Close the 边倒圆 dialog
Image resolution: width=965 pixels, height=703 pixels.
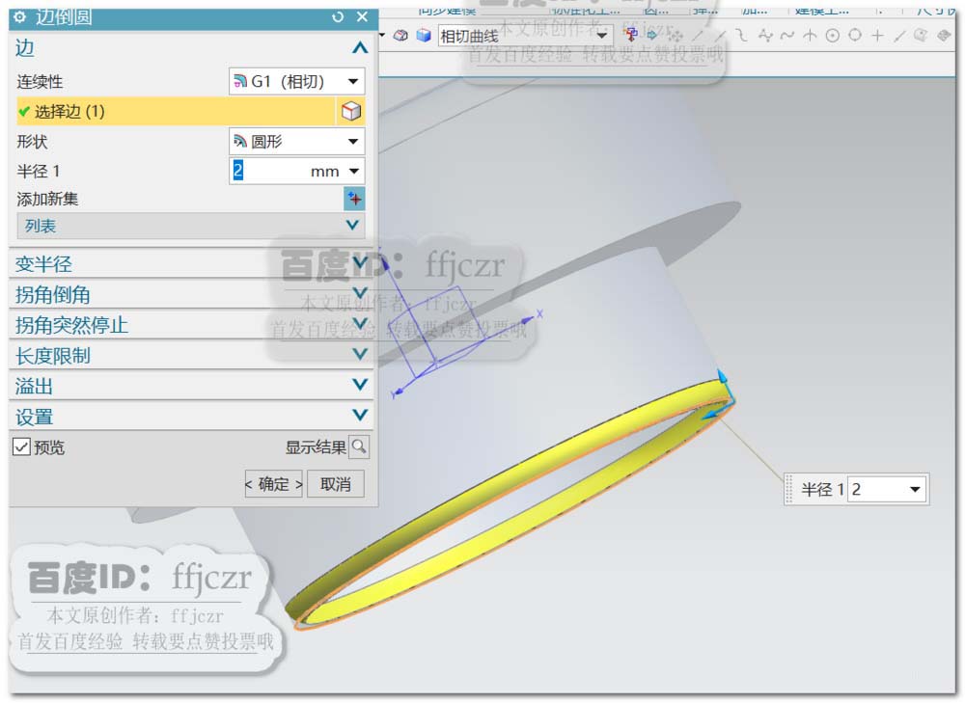click(x=363, y=16)
